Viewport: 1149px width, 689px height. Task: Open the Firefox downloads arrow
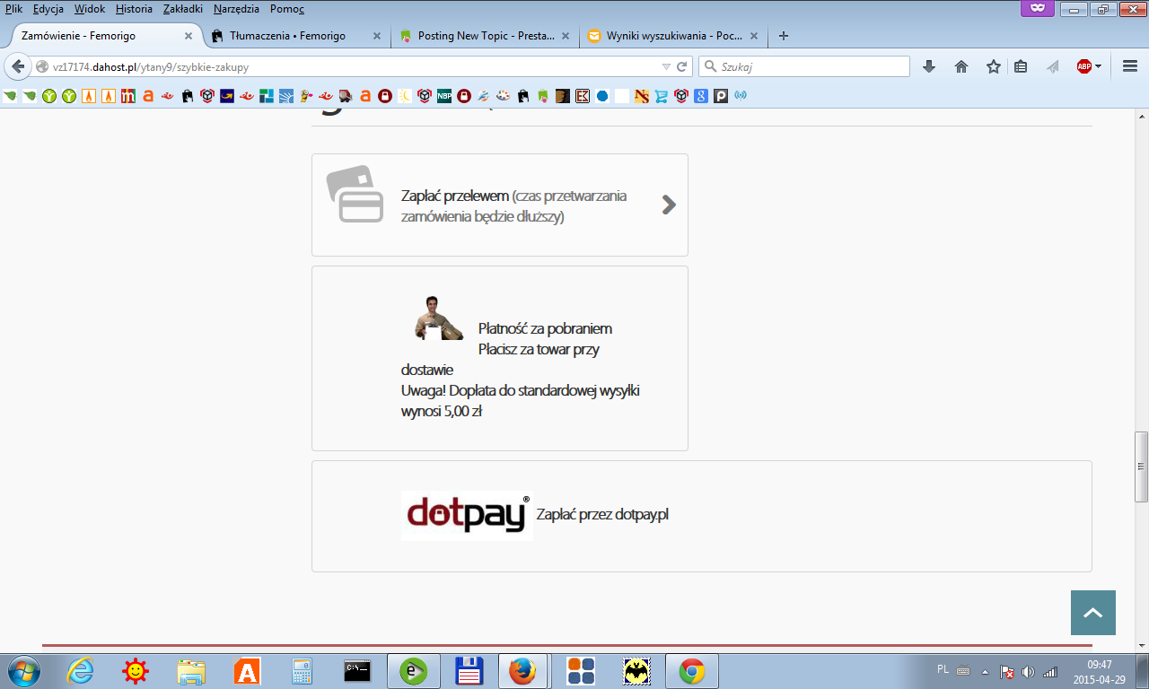tap(929, 66)
